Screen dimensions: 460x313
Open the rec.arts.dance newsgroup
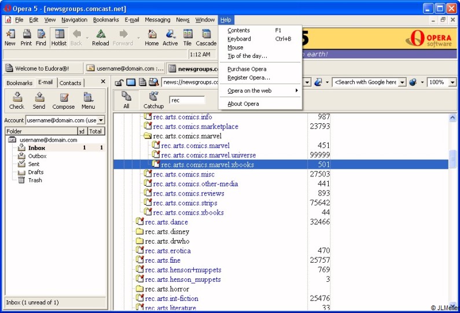pyautogui.click(x=166, y=222)
